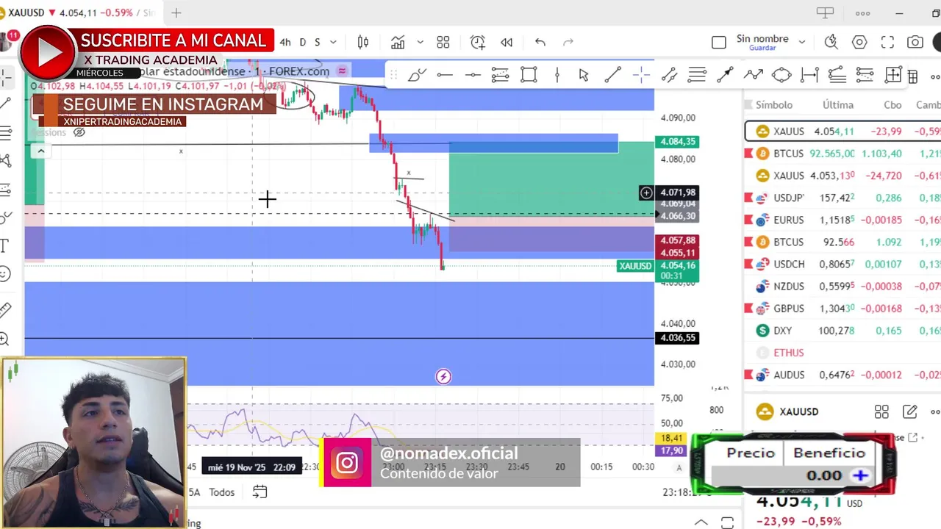Edit XAUUSD note with pencil icon
Screen dimensions: 941x529
909,411
